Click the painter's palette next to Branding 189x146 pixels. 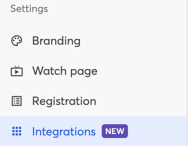click(x=17, y=41)
